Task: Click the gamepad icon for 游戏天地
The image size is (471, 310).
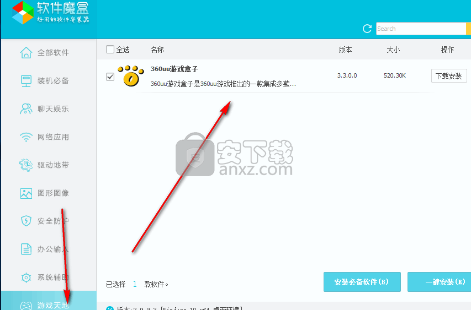Action: click(26, 305)
